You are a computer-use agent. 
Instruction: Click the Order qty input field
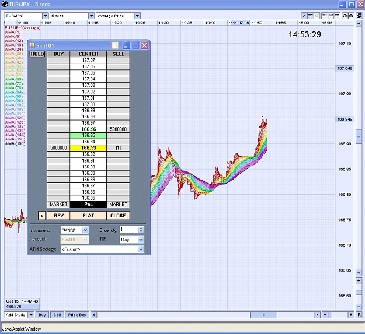(129, 230)
